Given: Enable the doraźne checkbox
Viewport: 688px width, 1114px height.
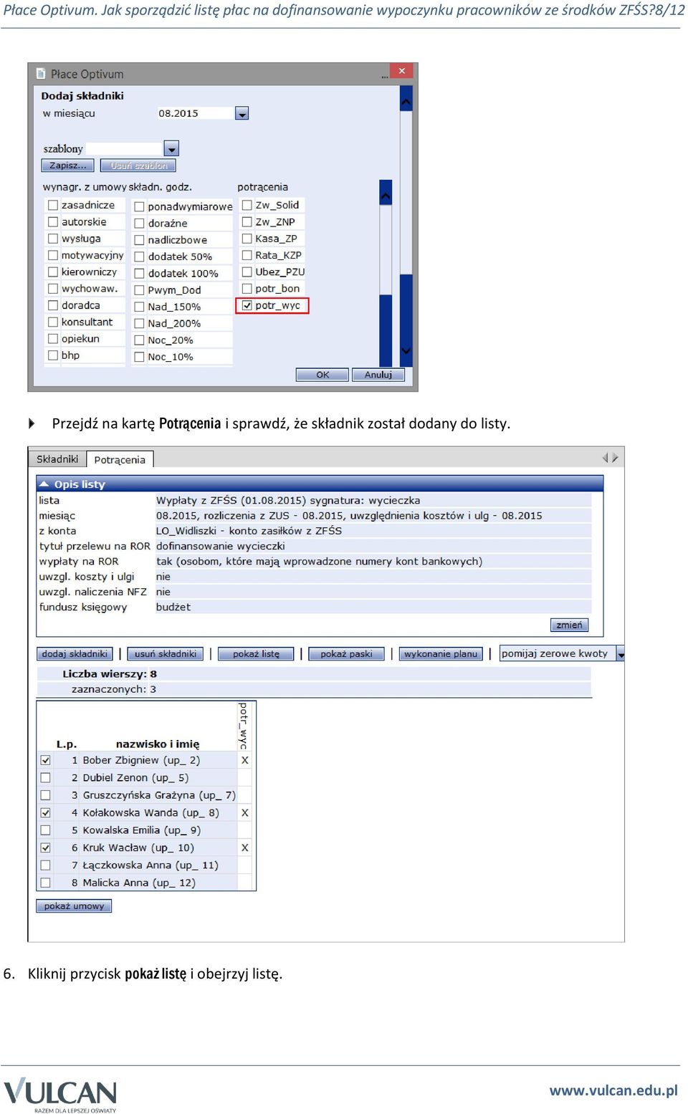Looking at the screenshot, I should point(140,224).
